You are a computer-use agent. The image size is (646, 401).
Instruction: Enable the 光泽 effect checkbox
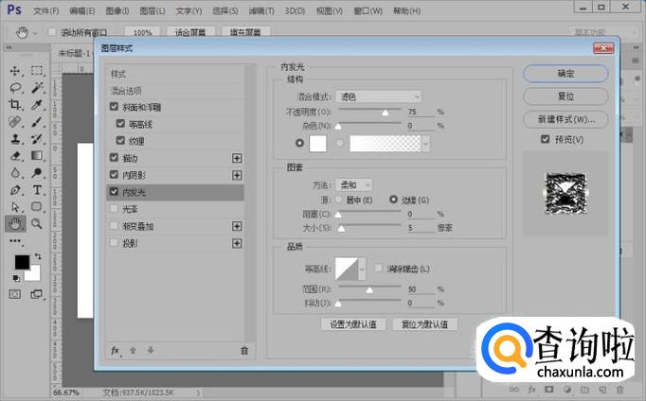114,209
